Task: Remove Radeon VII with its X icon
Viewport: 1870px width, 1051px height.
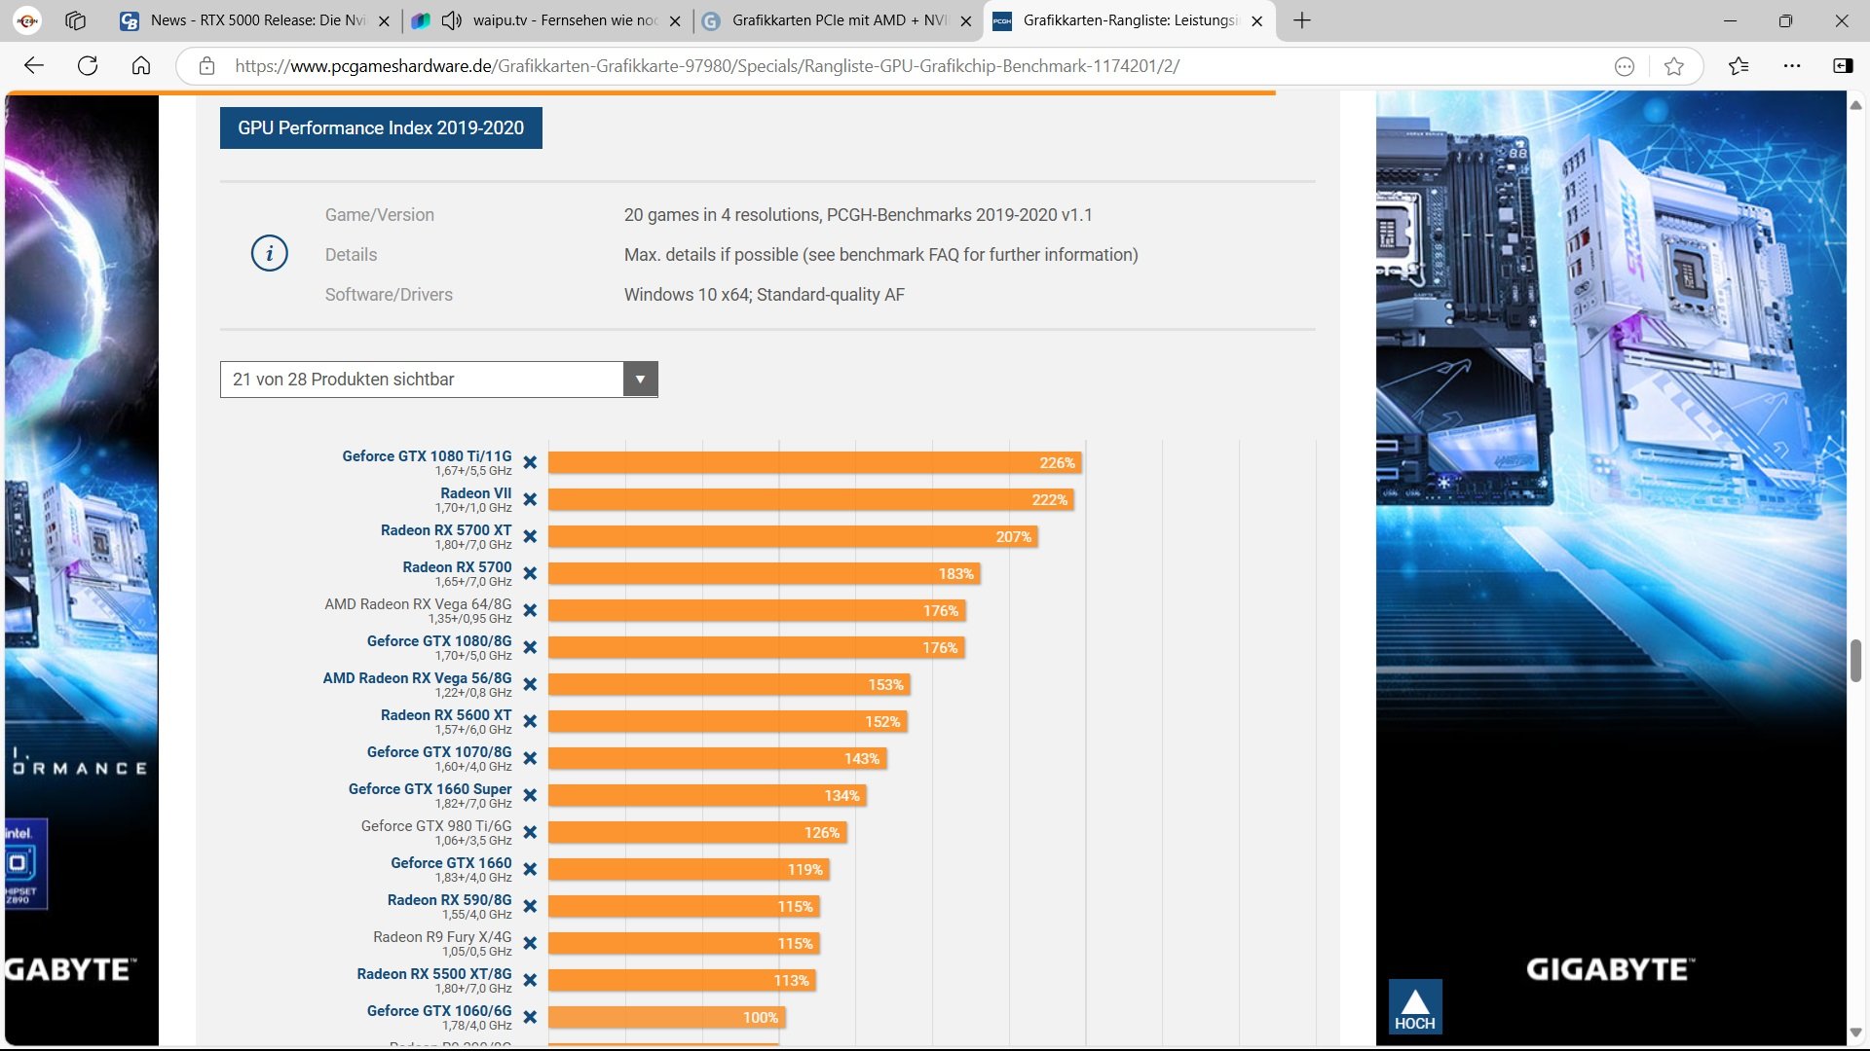Action: (x=530, y=500)
